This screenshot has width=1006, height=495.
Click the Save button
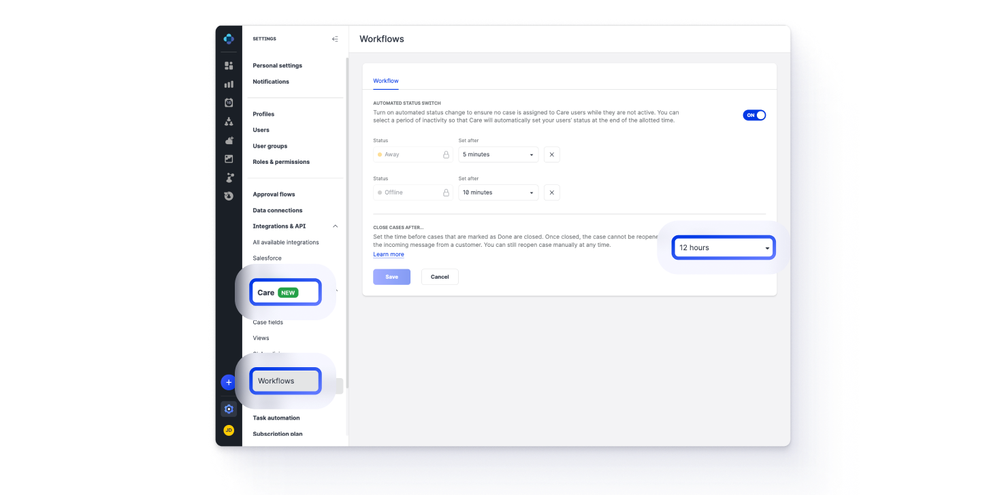(391, 277)
